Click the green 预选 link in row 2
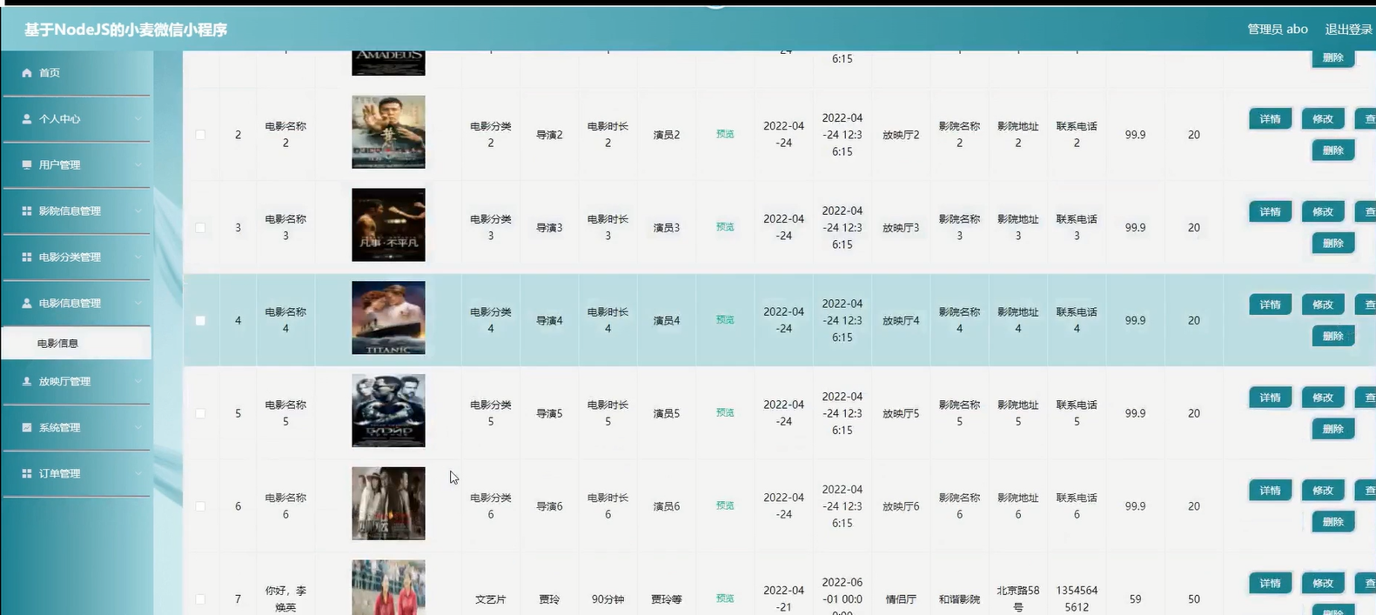The width and height of the screenshot is (1376, 615). click(x=725, y=134)
